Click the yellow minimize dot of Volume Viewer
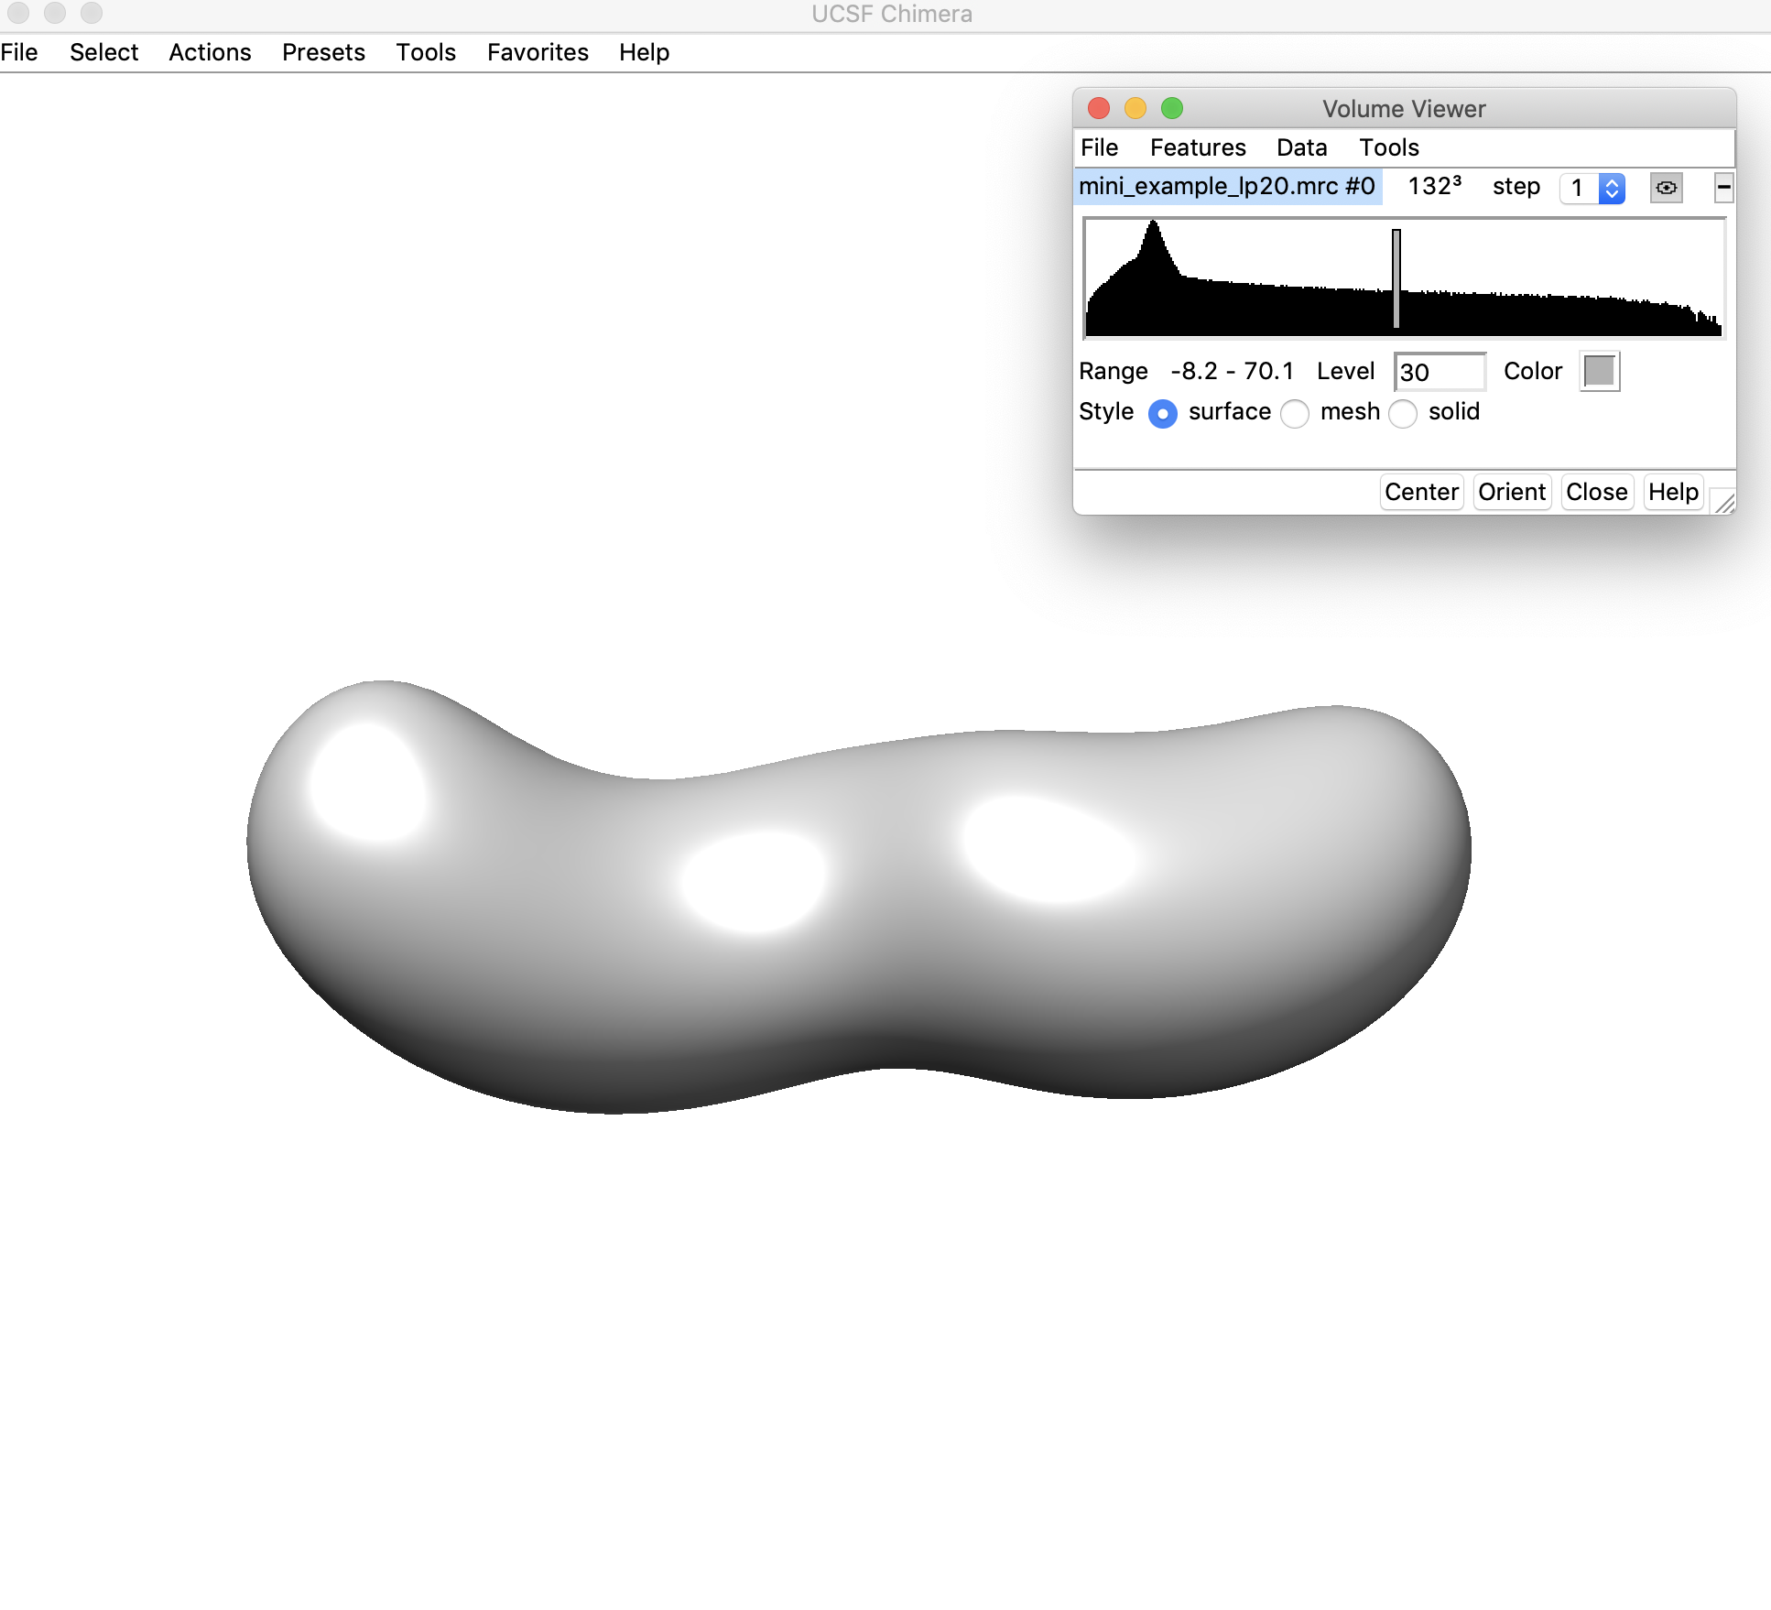Image resolution: width=1771 pixels, height=1610 pixels. point(1135,108)
